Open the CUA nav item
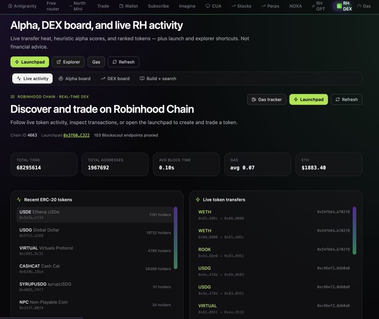The height and width of the screenshot is (319, 379). click(213, 6)
